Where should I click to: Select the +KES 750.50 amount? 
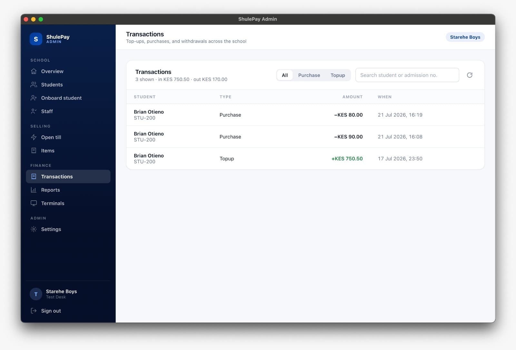pyautogui.click(x=347, y=159)
